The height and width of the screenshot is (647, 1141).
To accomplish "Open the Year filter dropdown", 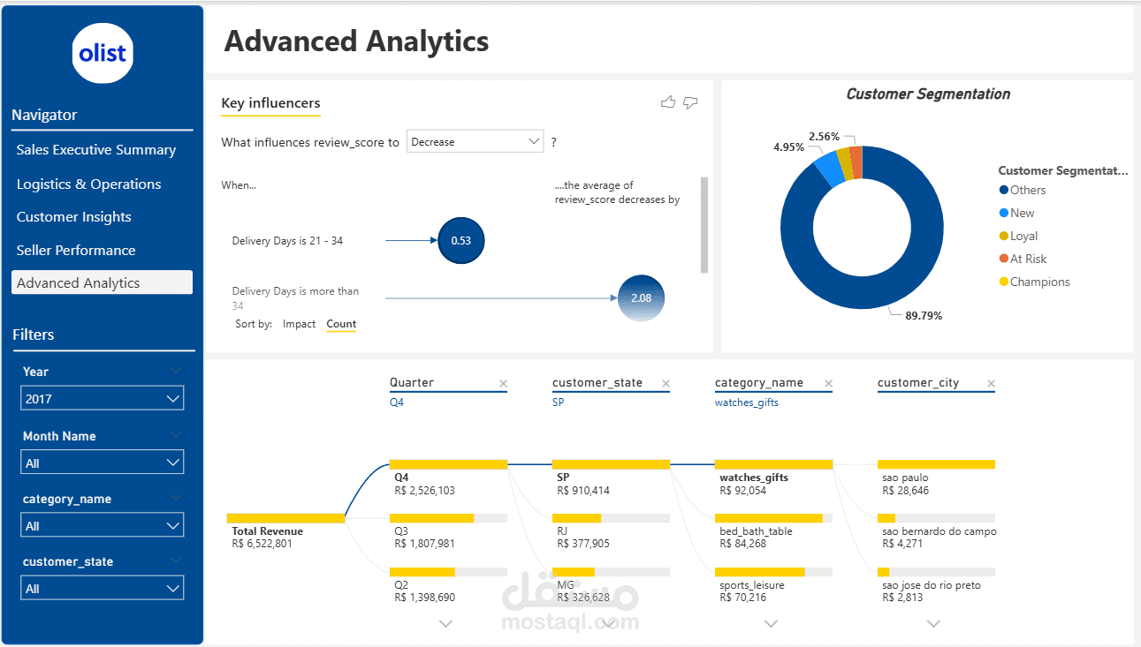I will (102, 399).
